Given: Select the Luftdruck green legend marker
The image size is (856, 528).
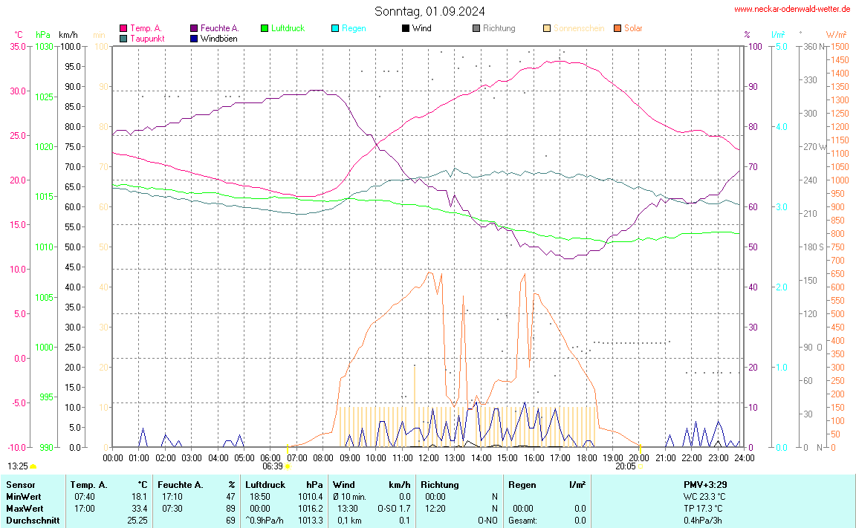Looking at the screenshot, I should (265, 28).
